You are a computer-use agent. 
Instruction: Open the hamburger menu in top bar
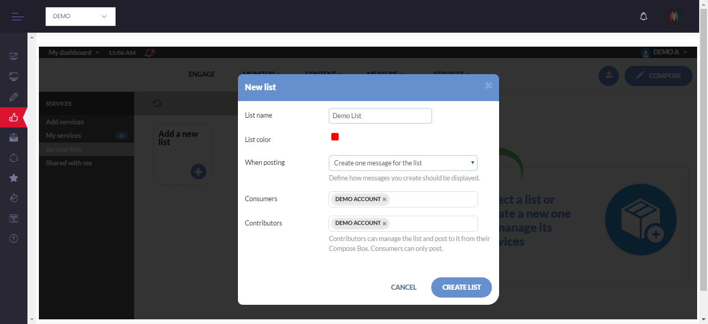(x=18, y=17)
